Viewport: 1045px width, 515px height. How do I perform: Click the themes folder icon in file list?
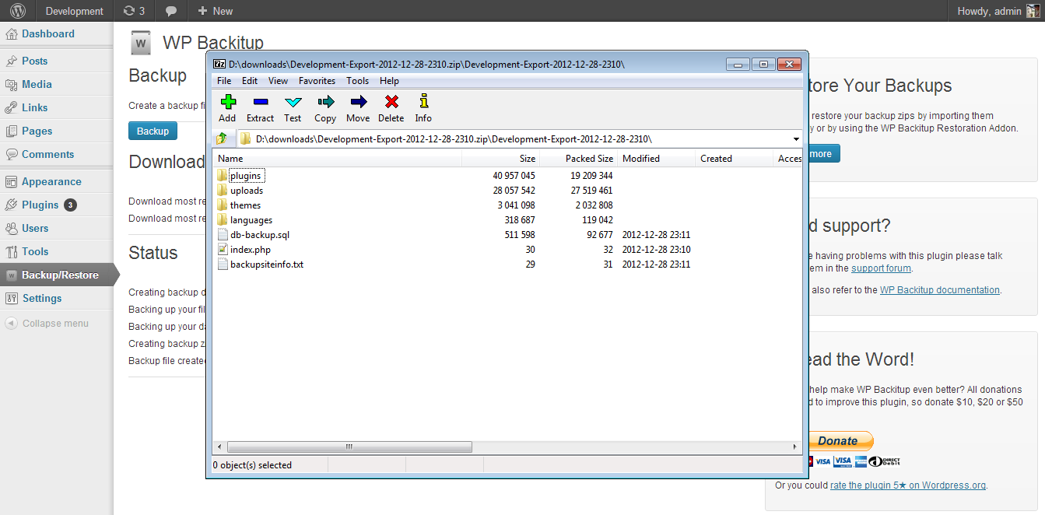point(222,205)
